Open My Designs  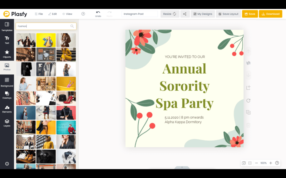pyautogui.click(x=203, y=14)
